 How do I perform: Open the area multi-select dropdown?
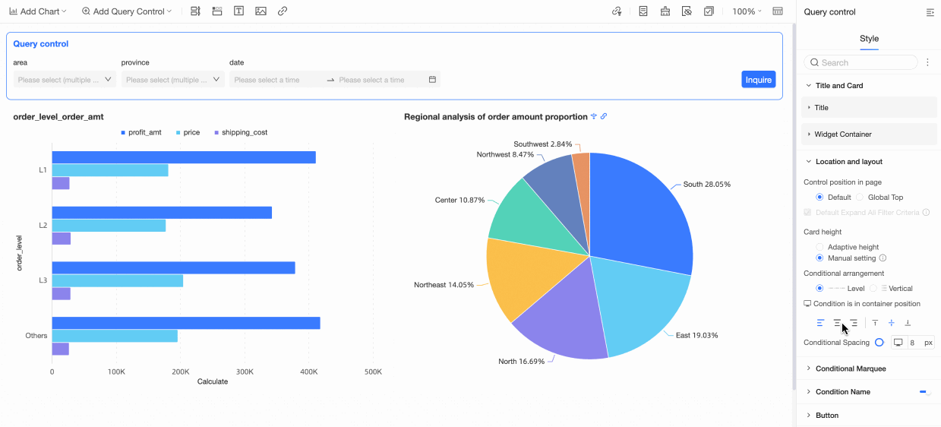point(65,80)
